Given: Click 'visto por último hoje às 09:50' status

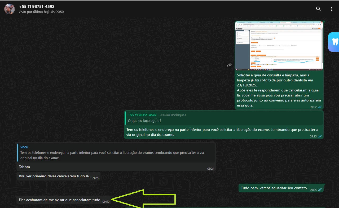Looking at the screenshot, I should pyautogui.click(x=41, y=12).
